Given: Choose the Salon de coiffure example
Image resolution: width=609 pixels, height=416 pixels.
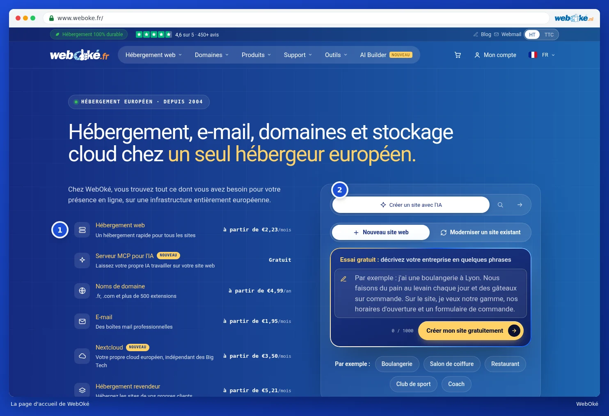Looking at the screenshot, I should pos(452,364).
